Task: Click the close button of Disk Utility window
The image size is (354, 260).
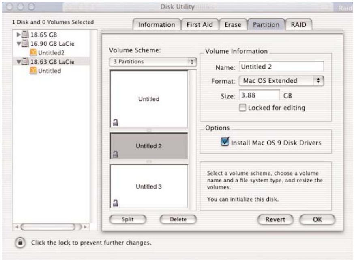Action: [x=9, y=7]
